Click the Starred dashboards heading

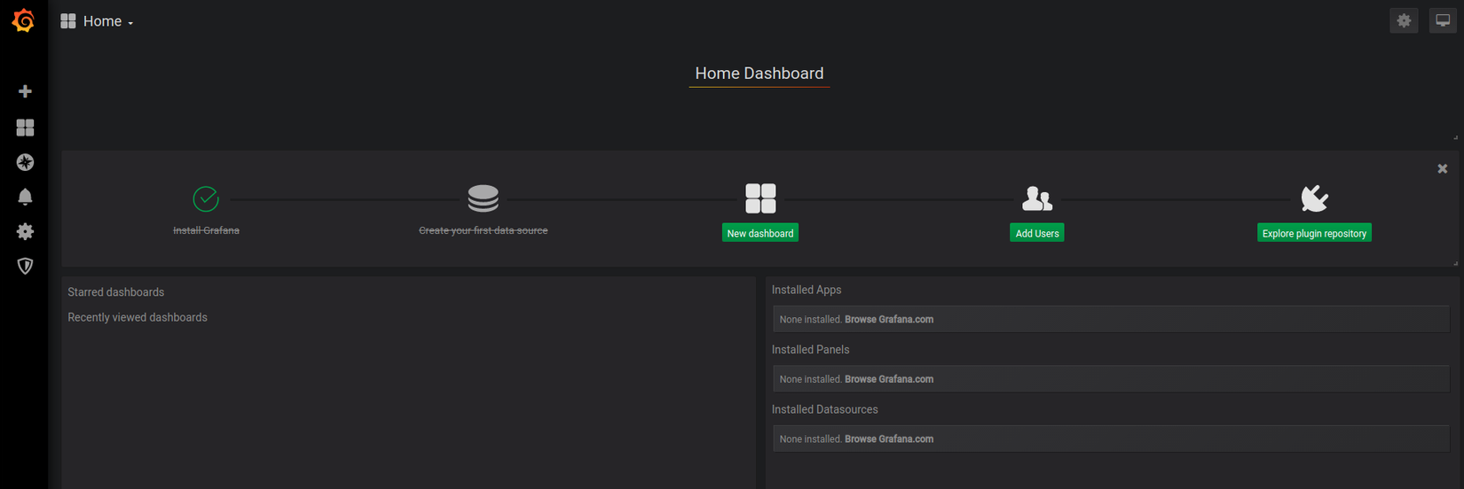click(116, 292)
